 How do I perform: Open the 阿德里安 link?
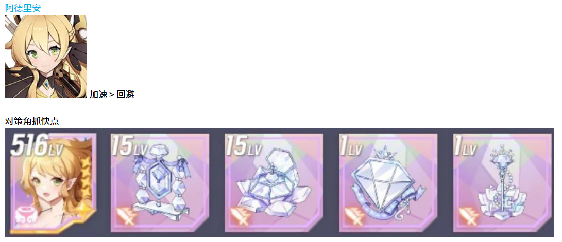(x=23, y=8)
